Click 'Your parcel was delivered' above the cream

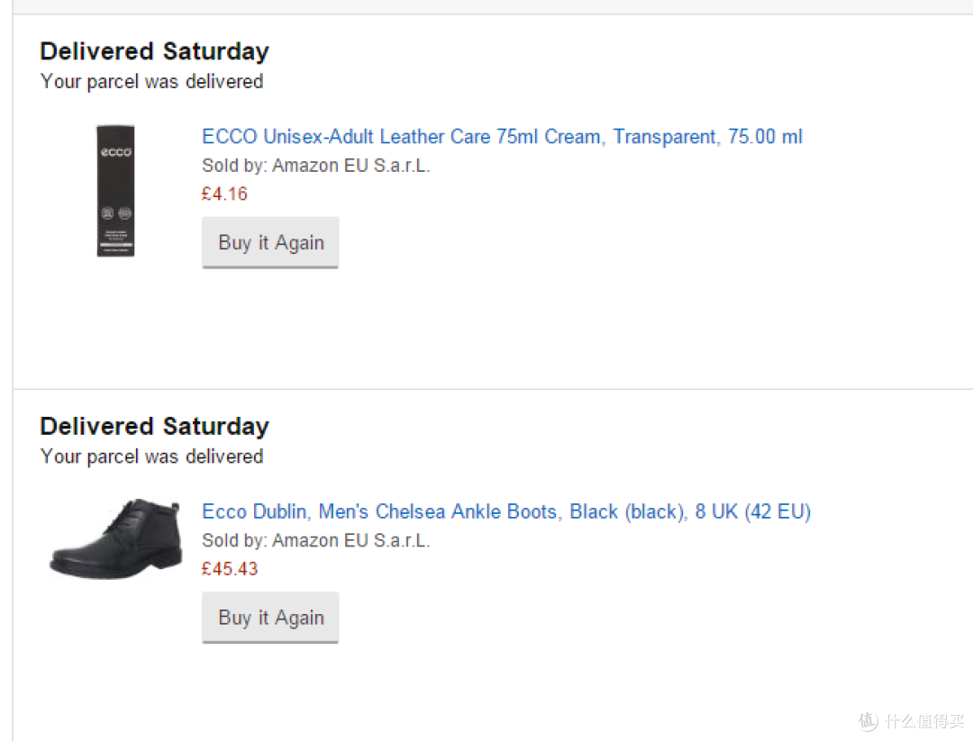pyautogui.click(x=152, y=82)
